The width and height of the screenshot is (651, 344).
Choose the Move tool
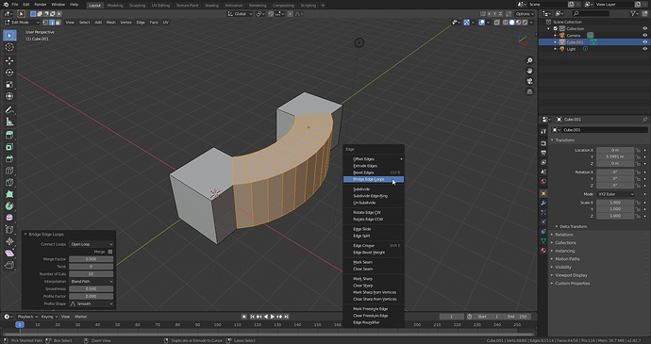pyautogui.click(x=9, y=60)
